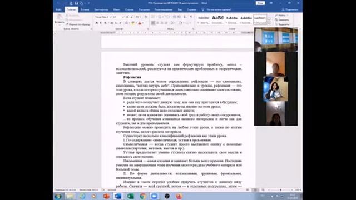The width and height of the screenshot is (356, 200).
Task: Toggle strikethrough formatting
Action: pyautogui.click(x=112, y=23)
